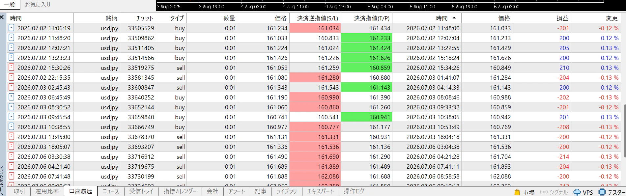Click the order icon for ticket 33509862
The image size is (626, 196).
pos(11,38)
